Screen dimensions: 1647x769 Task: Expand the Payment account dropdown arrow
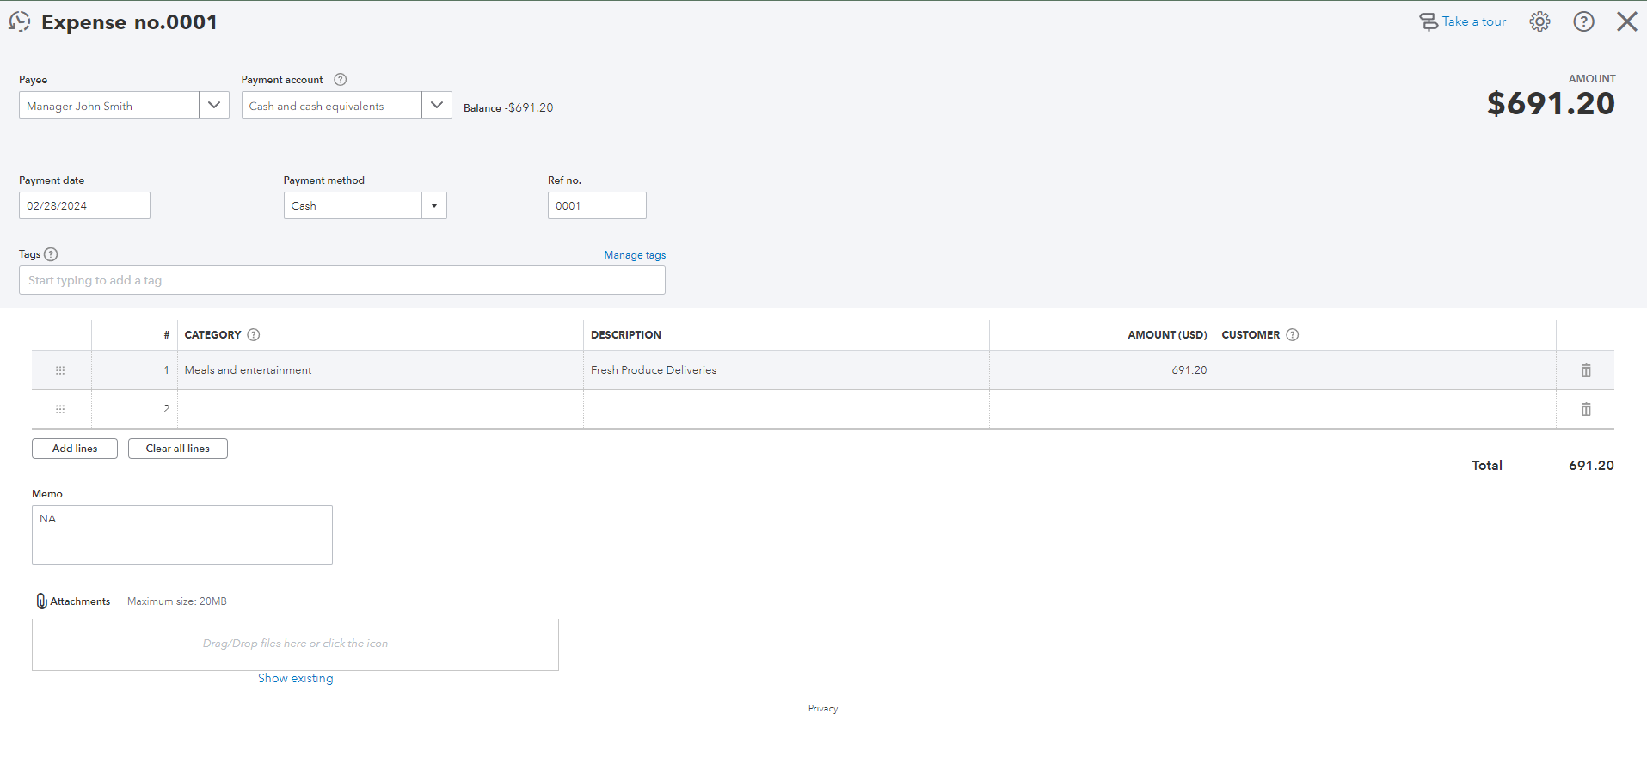[437, 106]
